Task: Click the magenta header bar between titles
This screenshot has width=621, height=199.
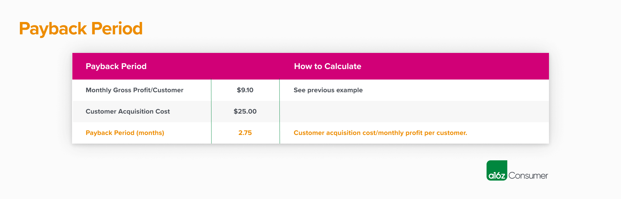Action: [220, 66]
